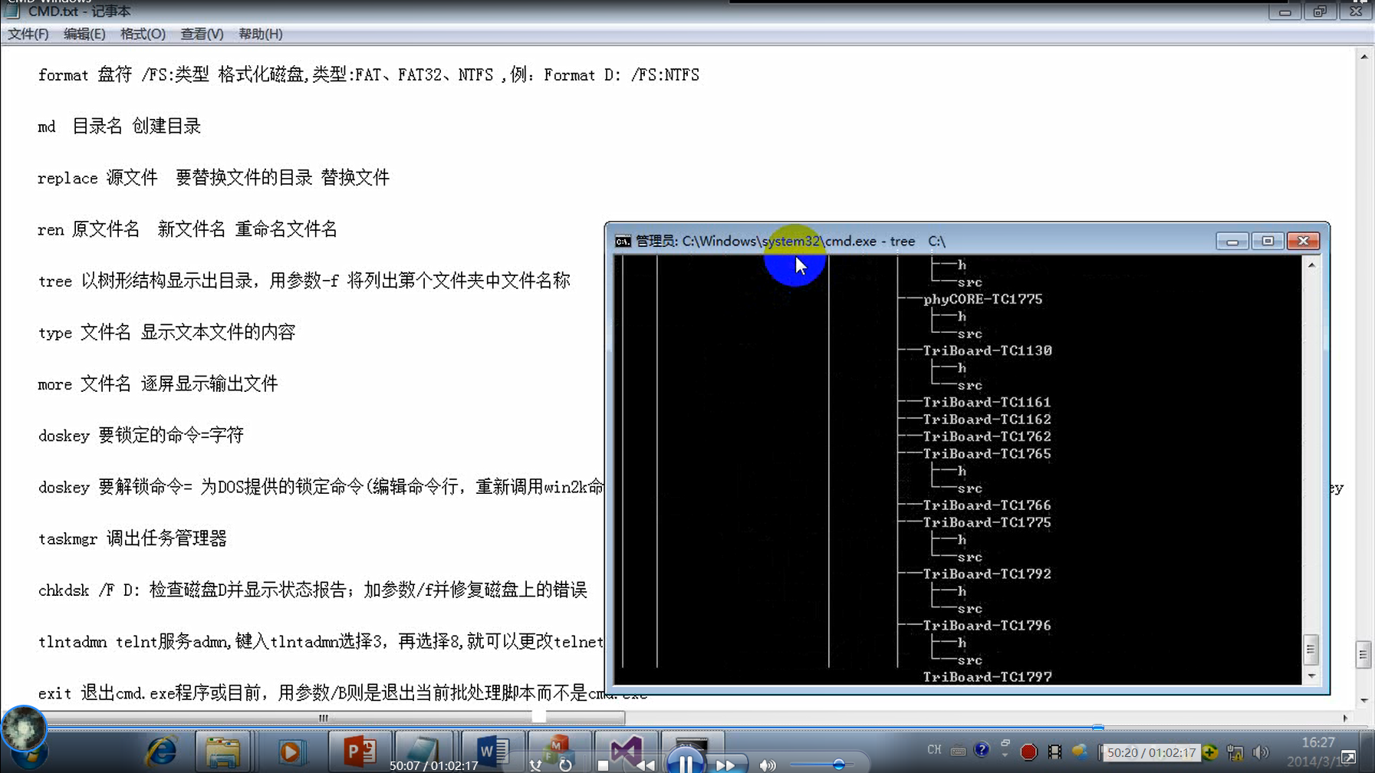Open Windows Explorer from the taskbar
The image size is (1375, 773).
(222, 752)
